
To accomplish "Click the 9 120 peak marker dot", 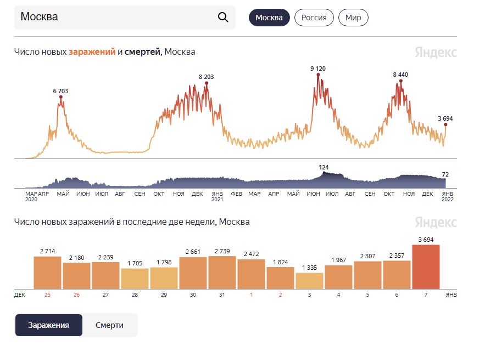I will 318,75.
